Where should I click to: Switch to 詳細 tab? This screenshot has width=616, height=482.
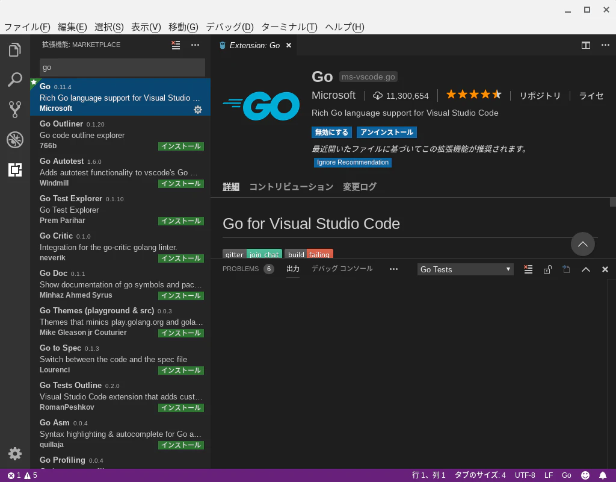231,187
